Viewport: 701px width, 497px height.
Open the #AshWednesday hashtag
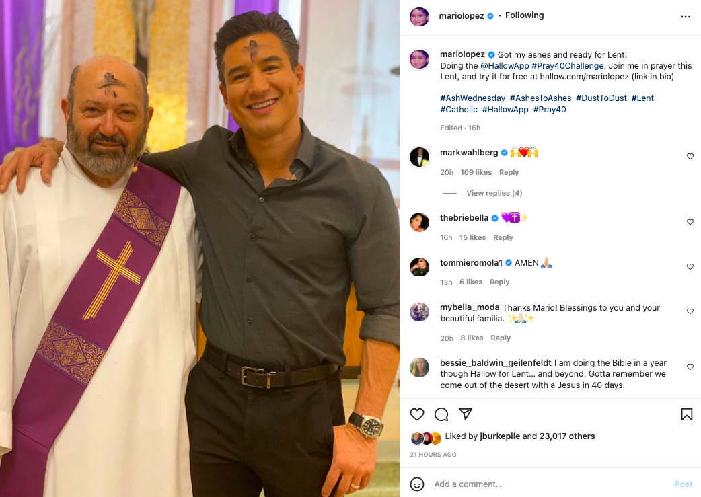(x=472, y=98)
